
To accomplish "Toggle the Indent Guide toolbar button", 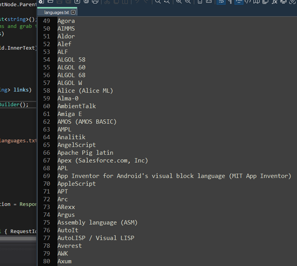I will [239, 1].
